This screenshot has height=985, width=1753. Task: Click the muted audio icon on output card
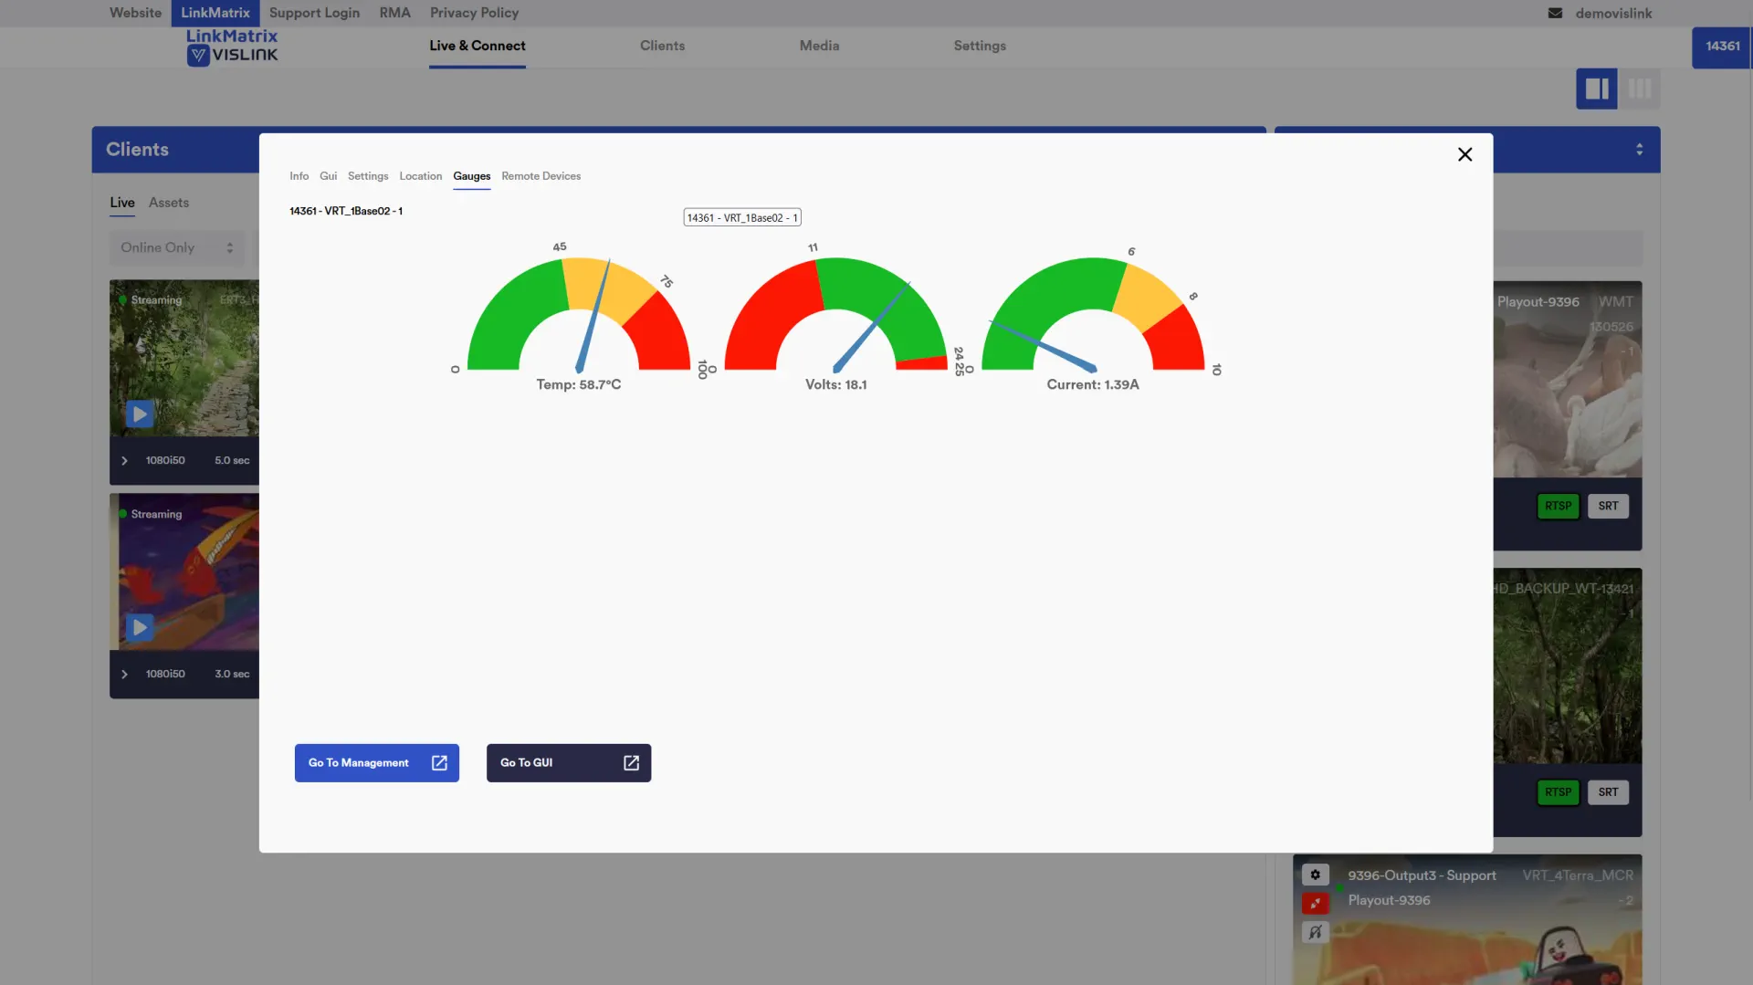click(1315, 932)
